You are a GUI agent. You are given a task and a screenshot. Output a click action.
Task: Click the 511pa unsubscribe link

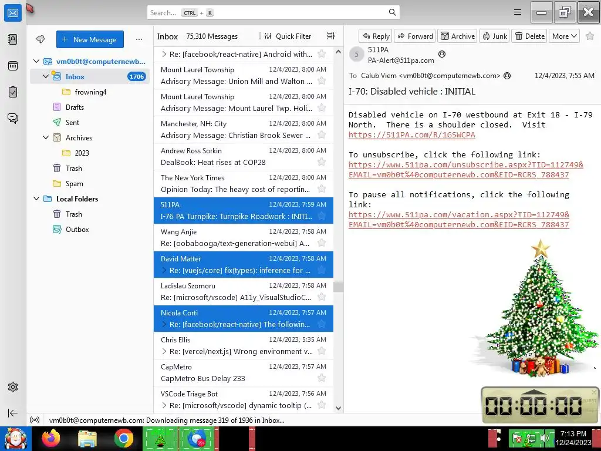[465, 170]
